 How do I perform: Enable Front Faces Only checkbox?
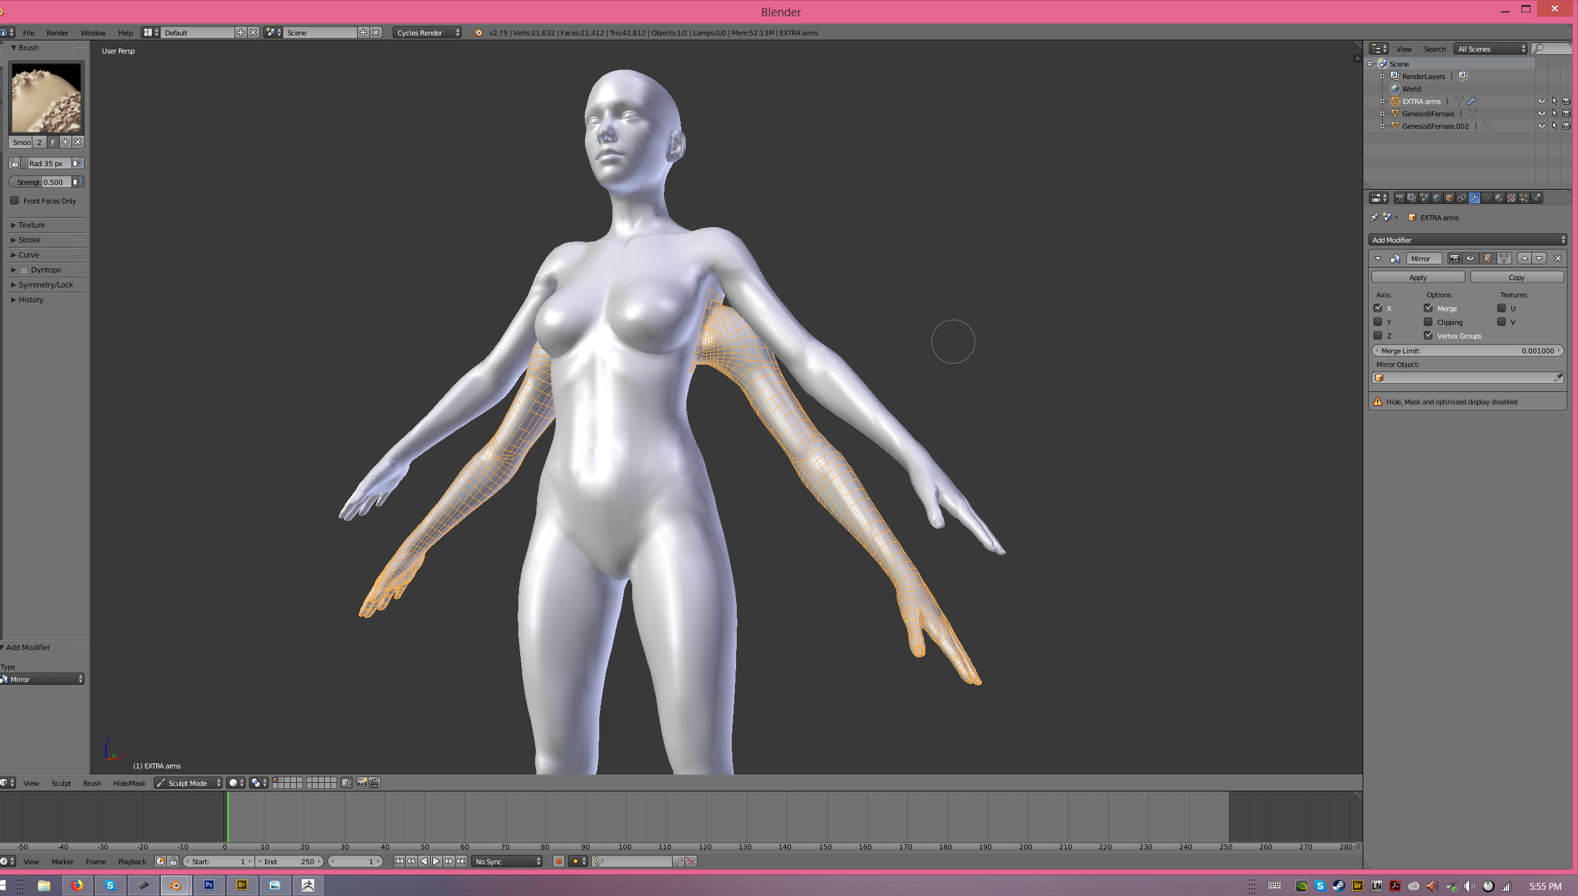[x=14, y=201]
